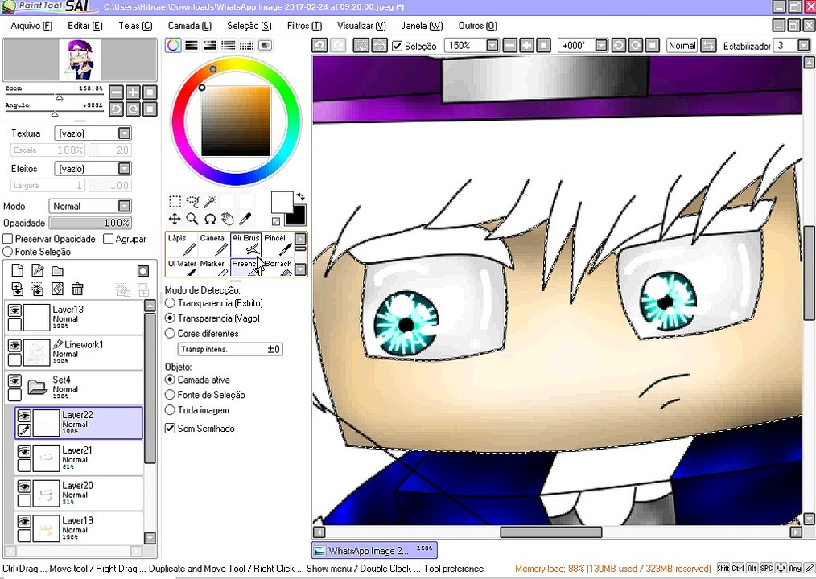Select the magic wand tool
The image size is (816, 579).
[x=210, y=201]
